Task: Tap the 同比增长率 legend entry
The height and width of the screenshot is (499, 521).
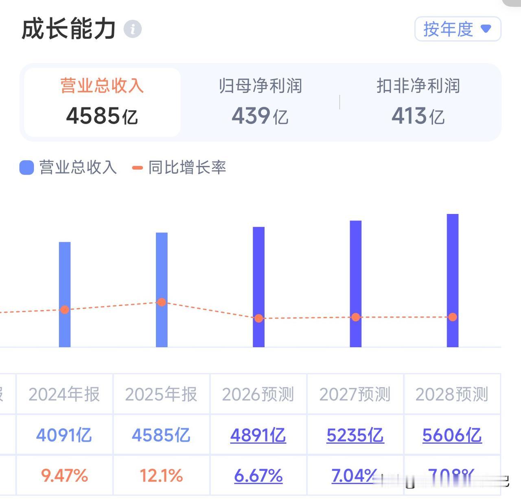Action: tap(179, 167)
